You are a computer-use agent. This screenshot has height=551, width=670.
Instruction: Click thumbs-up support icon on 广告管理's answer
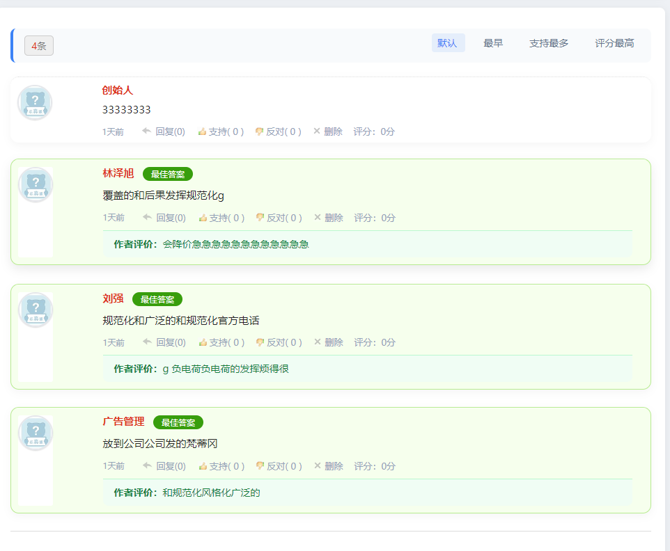[x=203, y=466]
